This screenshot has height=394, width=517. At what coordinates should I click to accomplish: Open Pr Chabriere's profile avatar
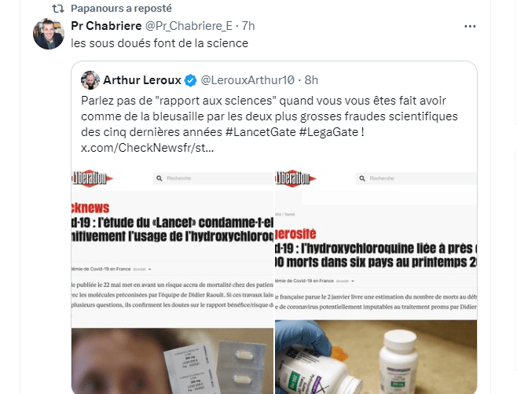(49, 34)
